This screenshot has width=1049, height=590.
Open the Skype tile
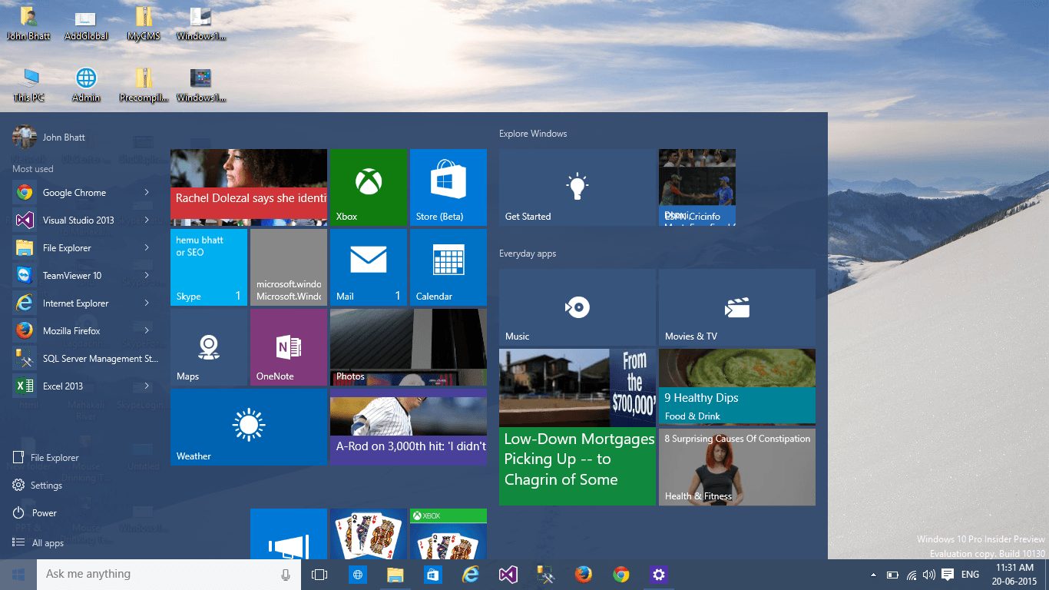point(209,267)
